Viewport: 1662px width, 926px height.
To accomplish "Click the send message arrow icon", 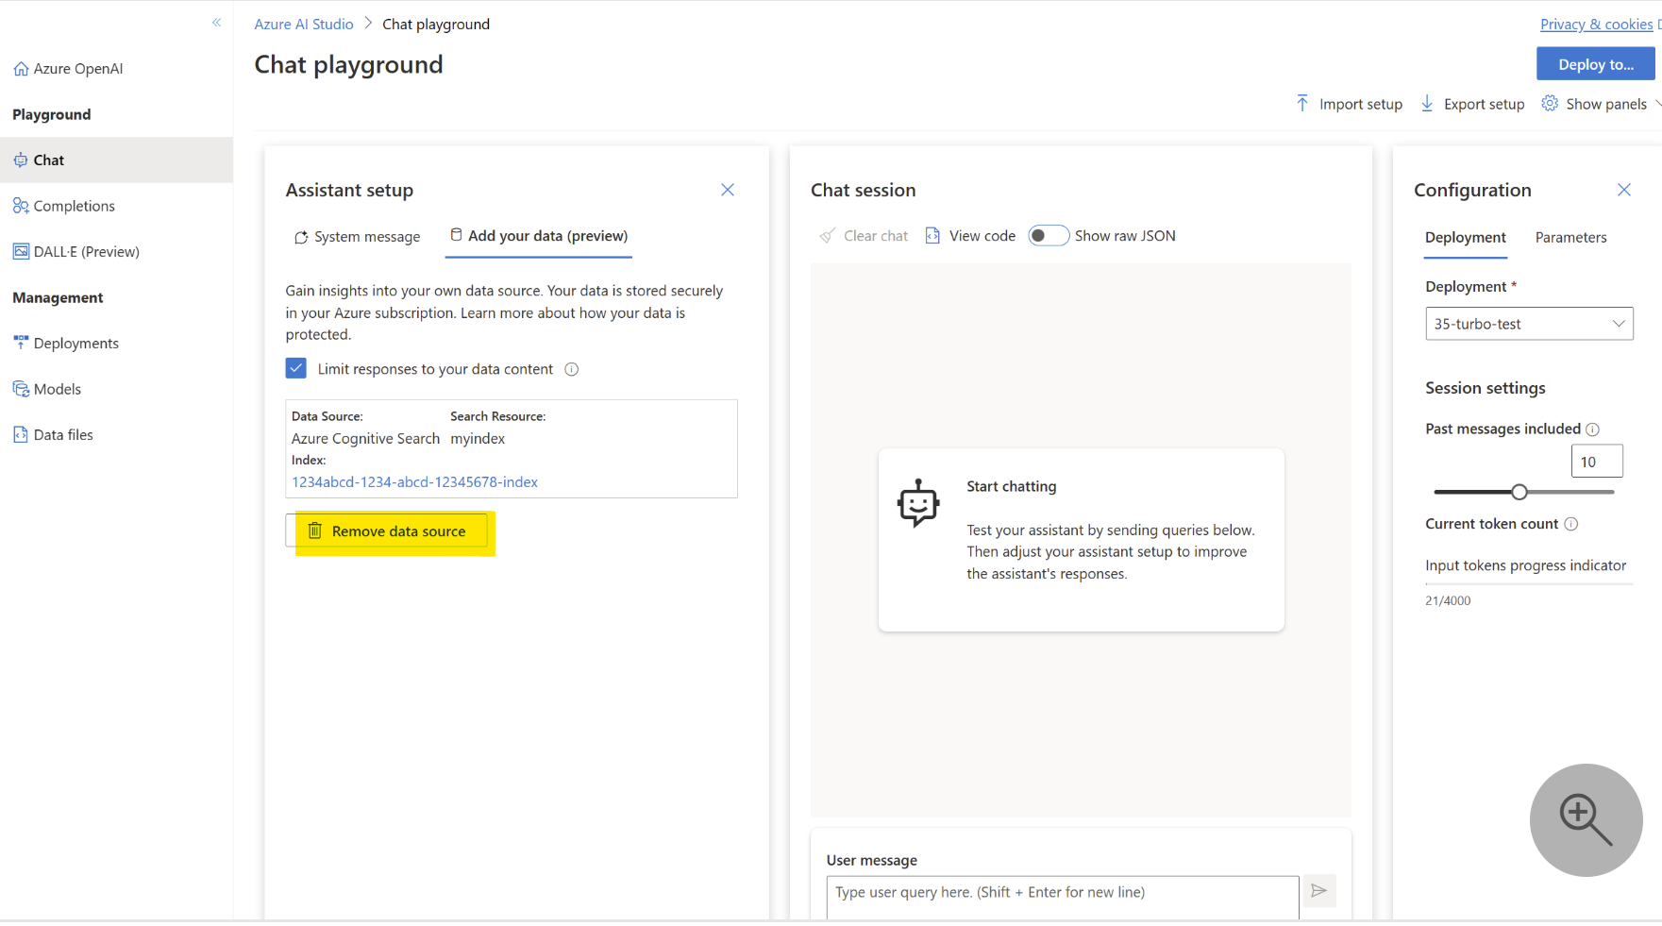I will 1319,891.
